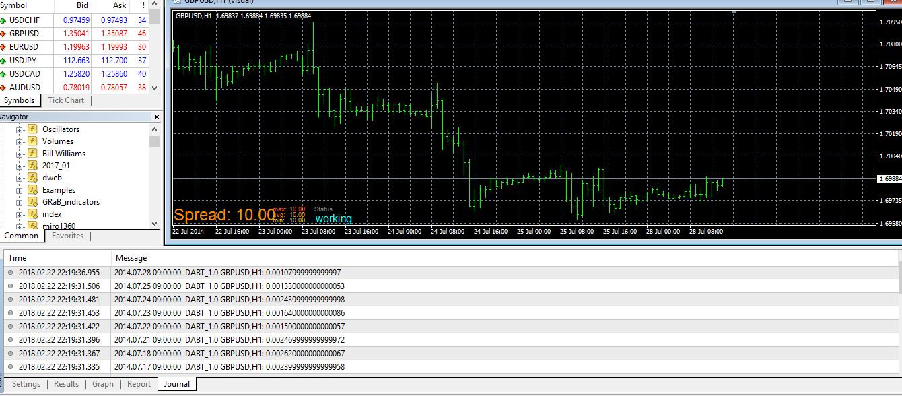Screen dimensions: 902x396
Task: Click the GRaB_indicators folder icon
Action: 32,202
